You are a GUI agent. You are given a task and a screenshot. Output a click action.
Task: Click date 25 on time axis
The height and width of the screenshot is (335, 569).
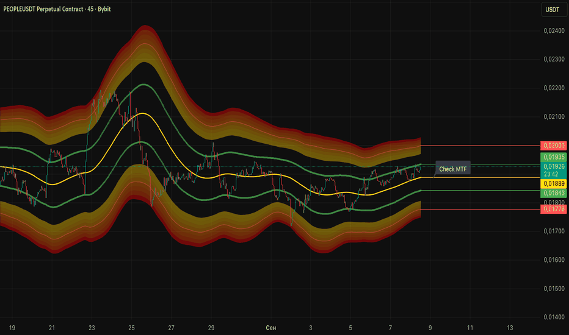(x=131, y=328)
